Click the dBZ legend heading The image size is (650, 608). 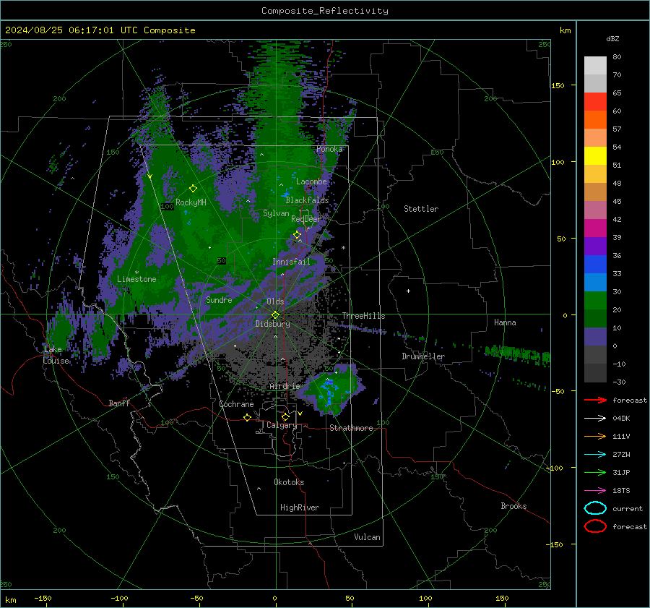pos(612,38)
